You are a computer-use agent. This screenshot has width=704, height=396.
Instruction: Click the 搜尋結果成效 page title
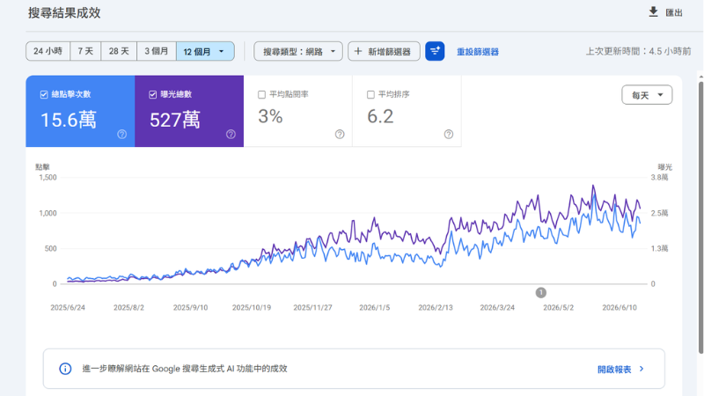64,13
